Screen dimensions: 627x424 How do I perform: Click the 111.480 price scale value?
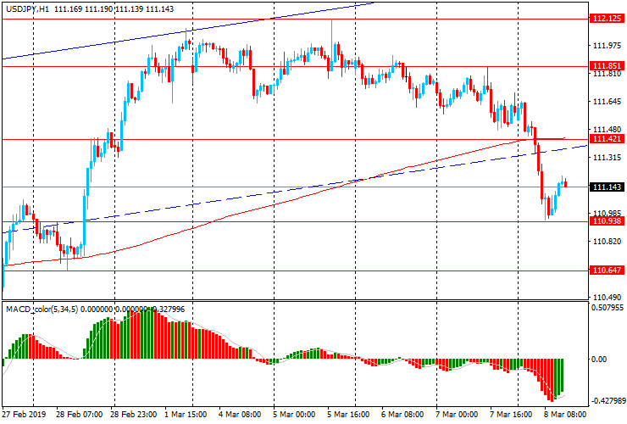607,130
